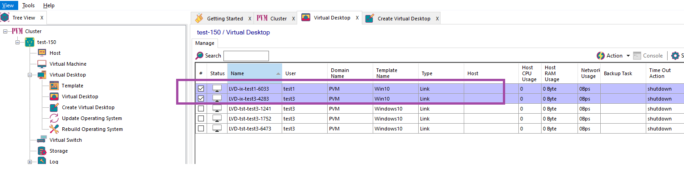Check the LVD-tst-test3-6473 row checkbox
Screen dimensions: 684x178
coord(201,129)
